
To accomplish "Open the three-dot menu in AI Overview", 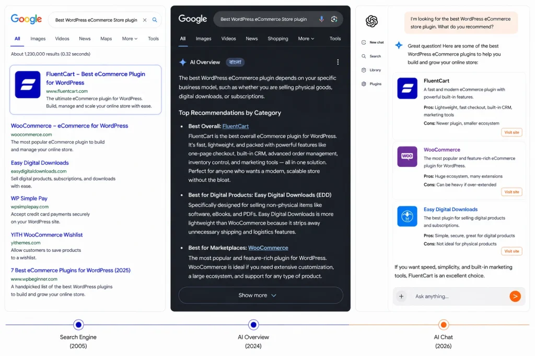I will pyautogui.click(x=338, y=62).
